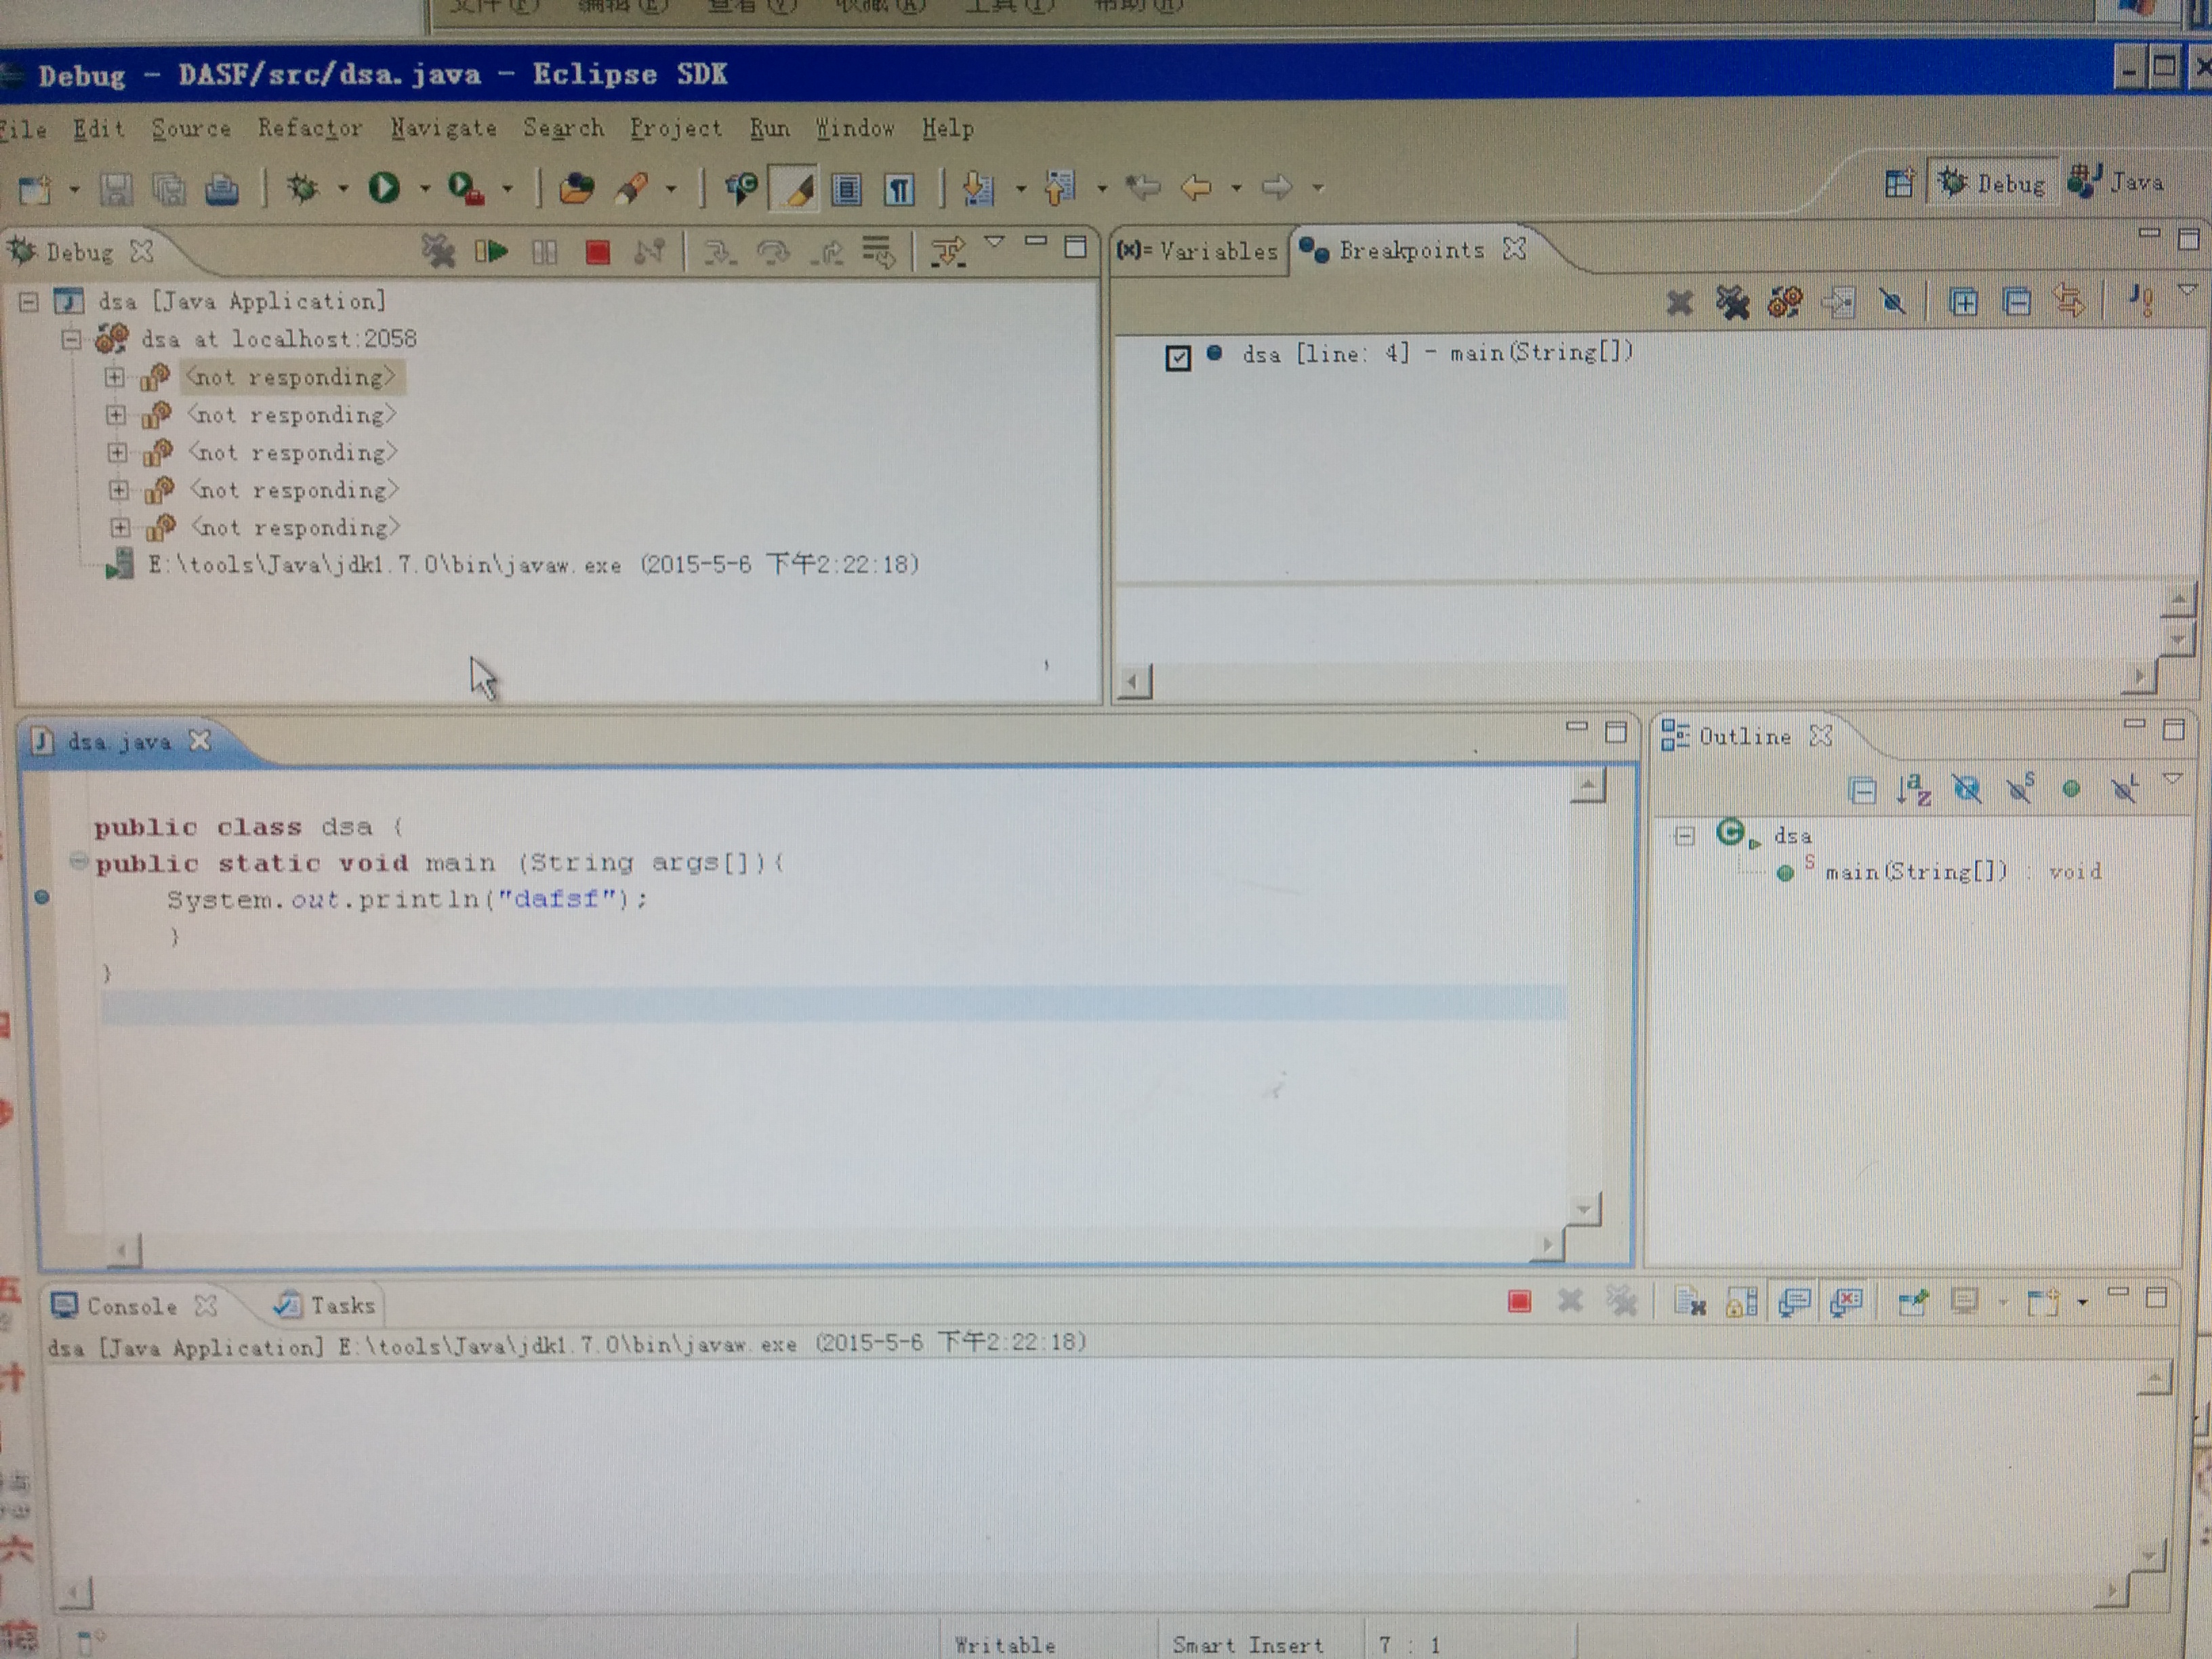2212x1659 pixels.
Task: Close the dsa.java editor tab
Action: point(200,740)
